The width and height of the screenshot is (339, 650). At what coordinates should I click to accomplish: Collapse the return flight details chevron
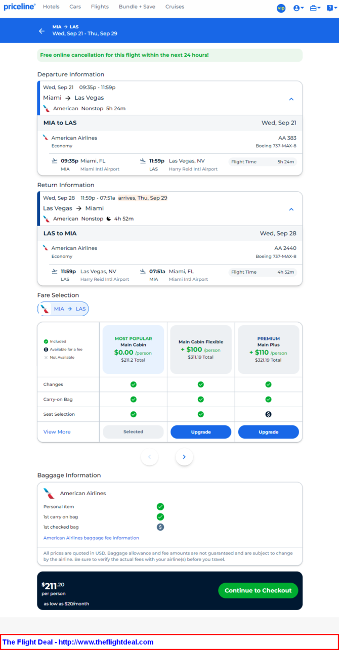[291, 209]
